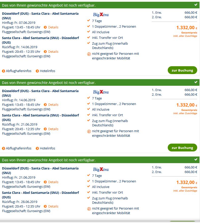The height and width of the screenshot is (223, 200).
Task: Click the reduced mobility icon in the third offer
Action: (89, 209)
